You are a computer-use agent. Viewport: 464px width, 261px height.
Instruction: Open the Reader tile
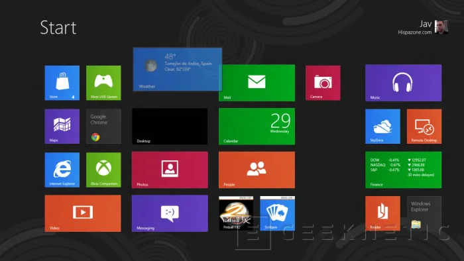click(383, 213)
